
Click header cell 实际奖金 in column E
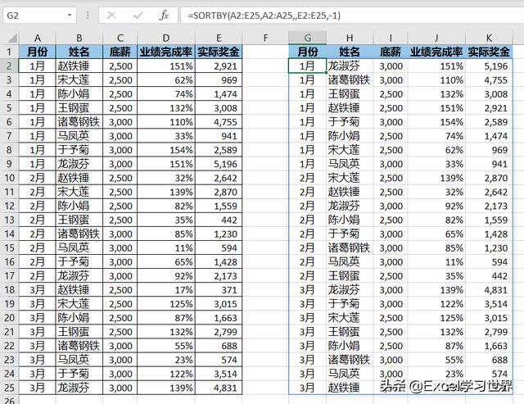point(219,52)
